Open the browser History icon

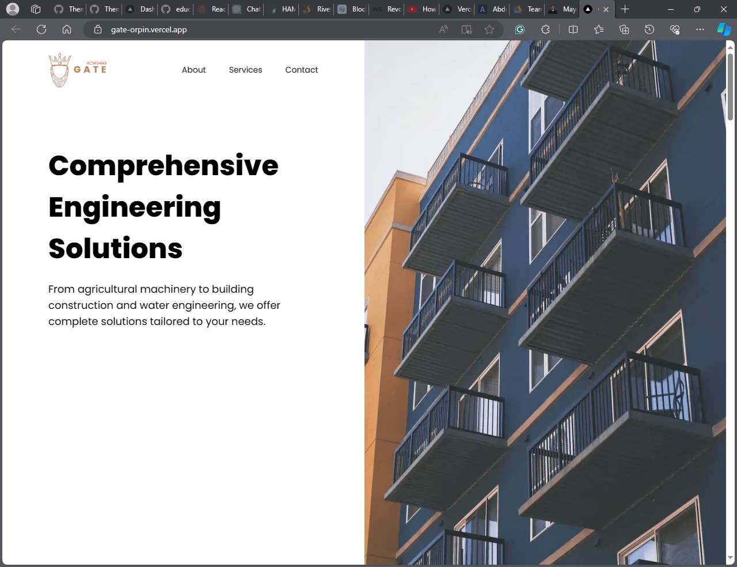coord(649,29)
